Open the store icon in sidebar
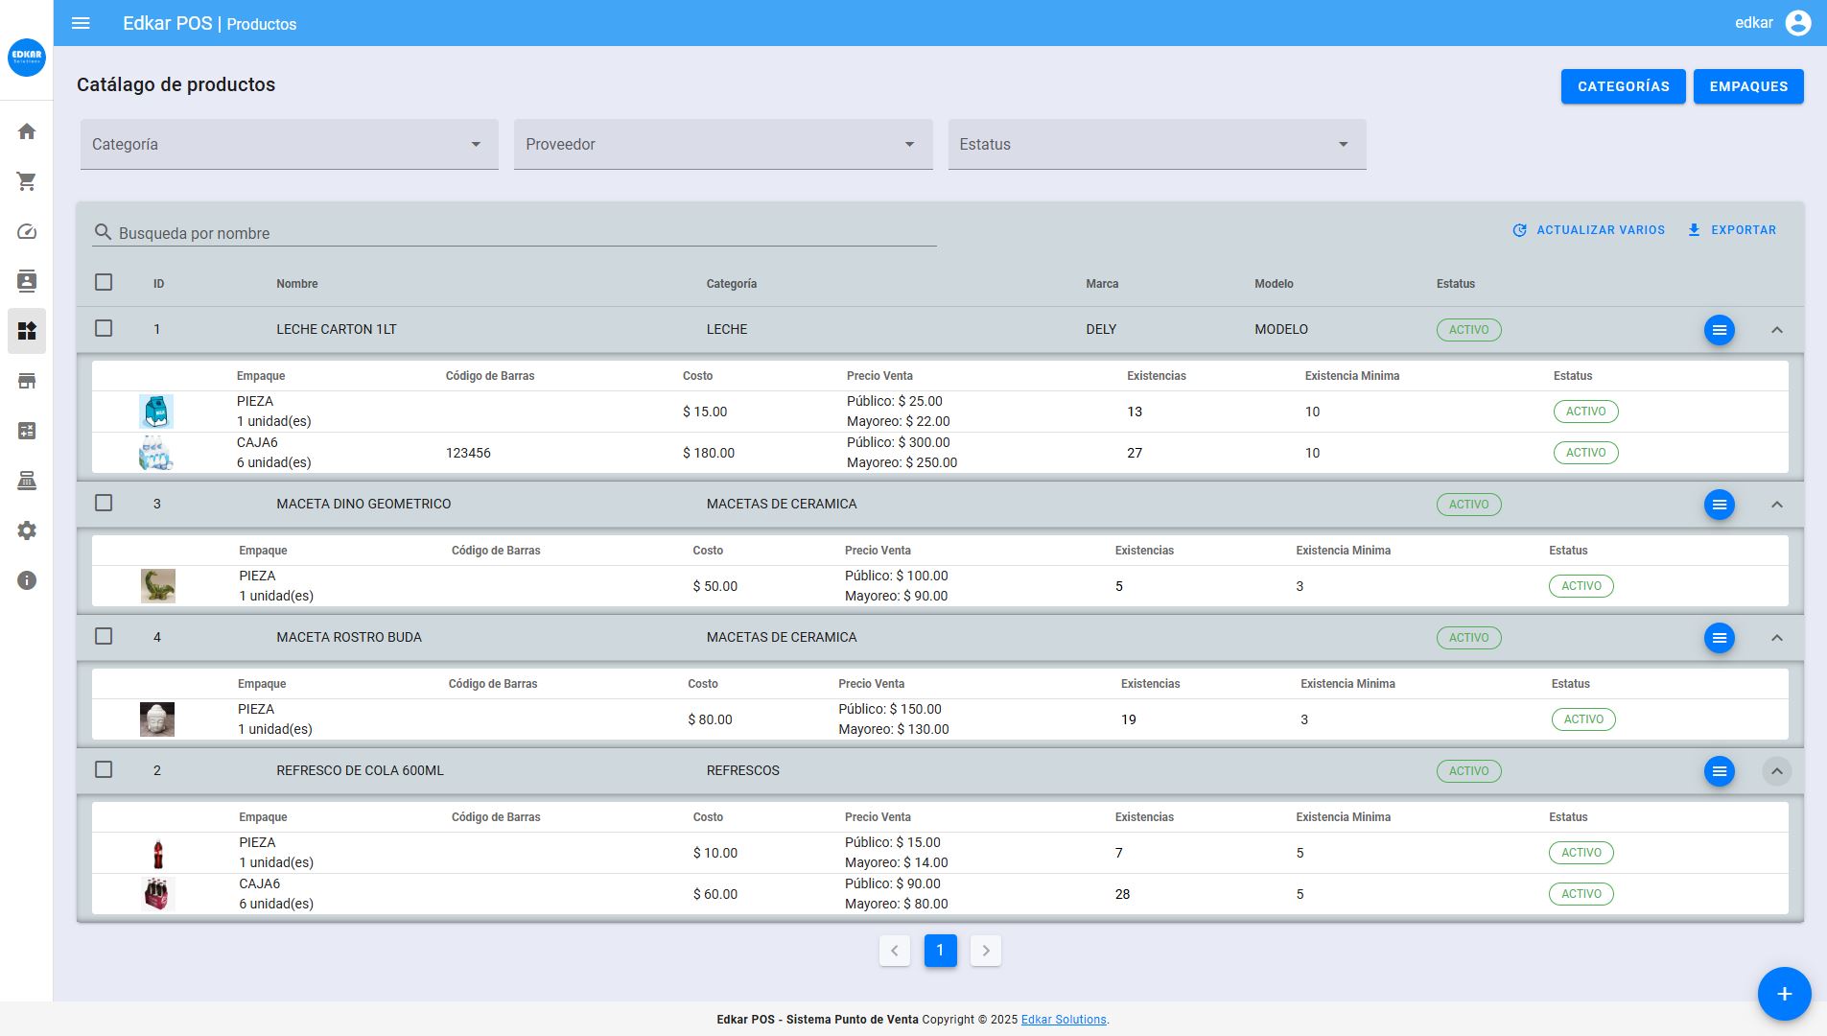This screenshot has width=1827, height=1036. click(27, 381)
